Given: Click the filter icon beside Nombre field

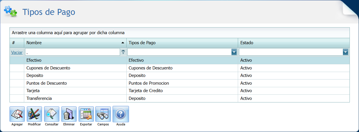Looking at the screenshot, I should pos(124,52).
